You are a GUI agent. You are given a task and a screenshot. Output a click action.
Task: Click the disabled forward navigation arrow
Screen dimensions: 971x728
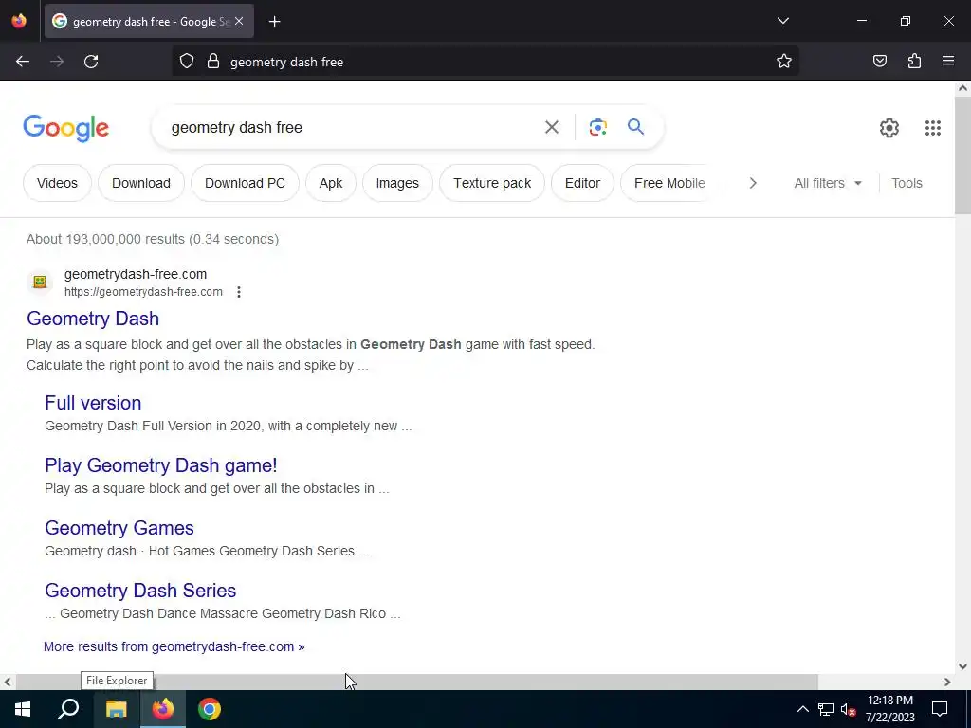click(x=57, y=62)
